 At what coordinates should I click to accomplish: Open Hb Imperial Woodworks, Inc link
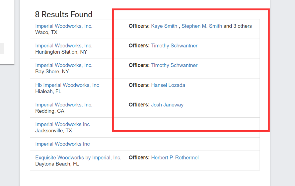[67, 85]
